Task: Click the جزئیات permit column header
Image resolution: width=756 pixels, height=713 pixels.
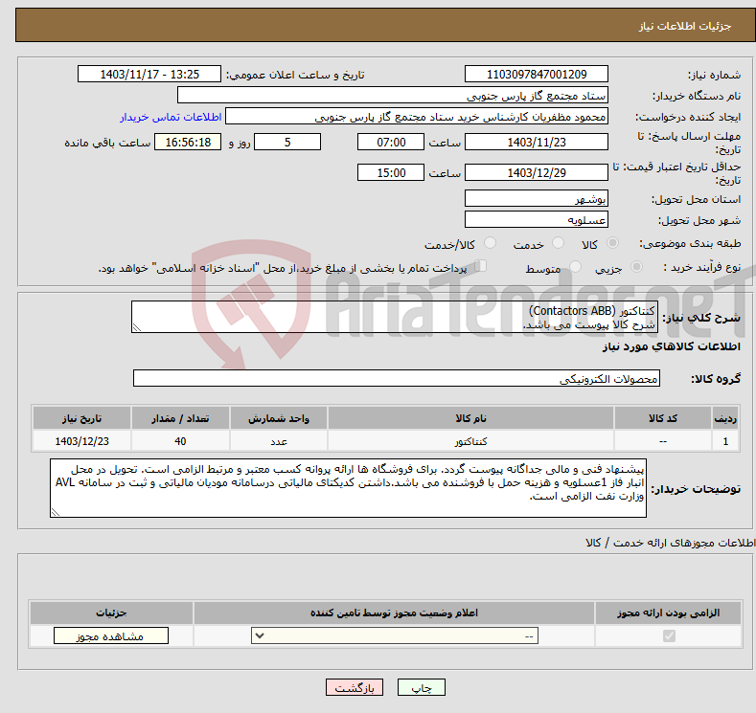Action: [x=111, y=613]
